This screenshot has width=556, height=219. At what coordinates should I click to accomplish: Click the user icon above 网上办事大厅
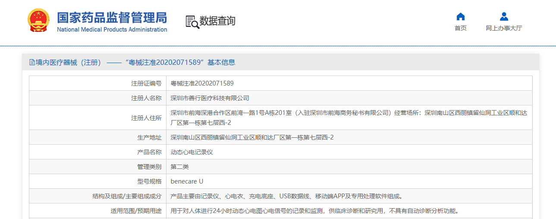point(503,17)
